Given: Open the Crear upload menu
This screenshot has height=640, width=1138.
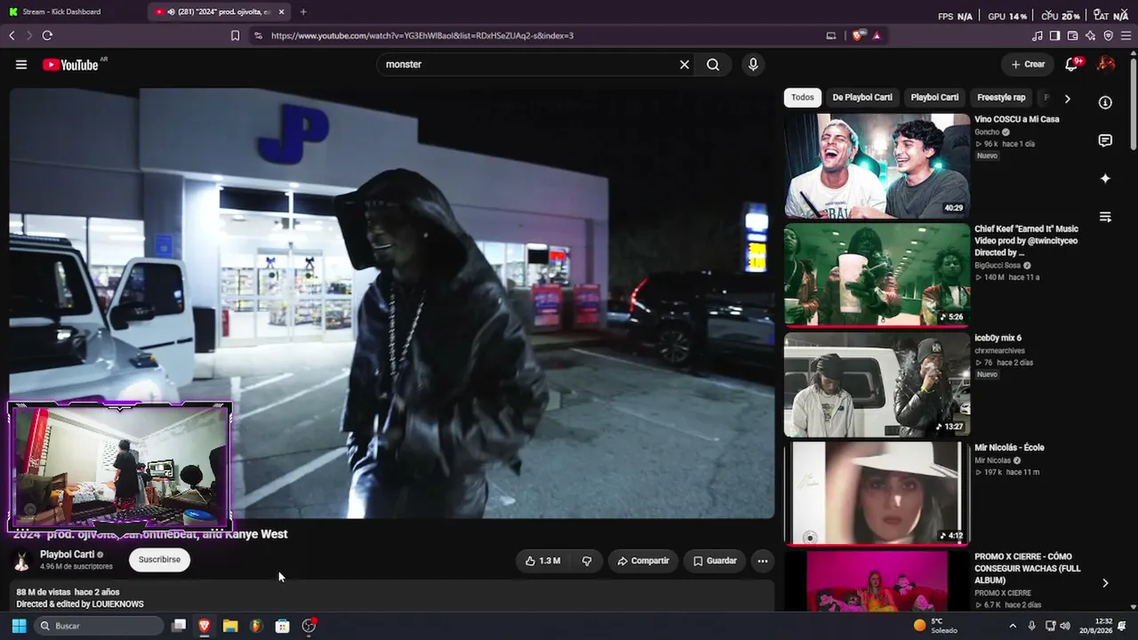Looking at the screenshot, I should (1028, 64).
